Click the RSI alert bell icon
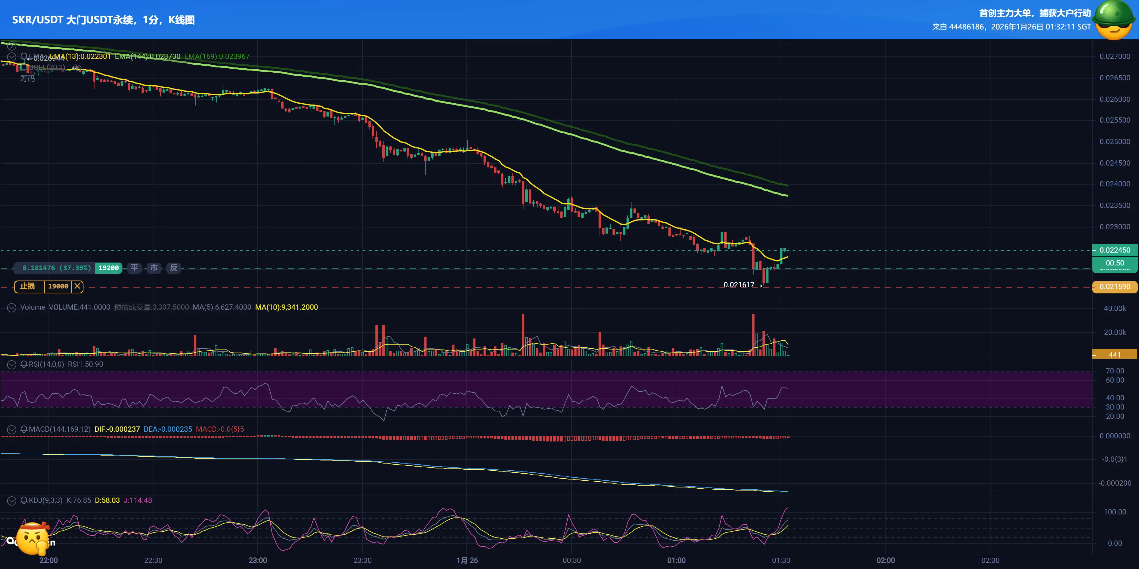This screenshot has height=569, width=1139. (24, 365)
